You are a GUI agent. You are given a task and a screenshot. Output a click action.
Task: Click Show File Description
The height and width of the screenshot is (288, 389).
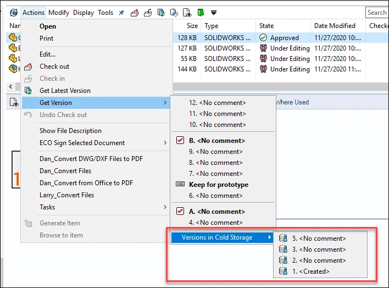pos(70,131)
